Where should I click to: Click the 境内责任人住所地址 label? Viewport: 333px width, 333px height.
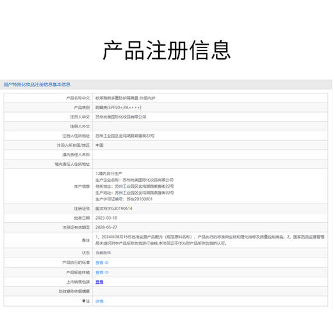click(x=72, y=164)
